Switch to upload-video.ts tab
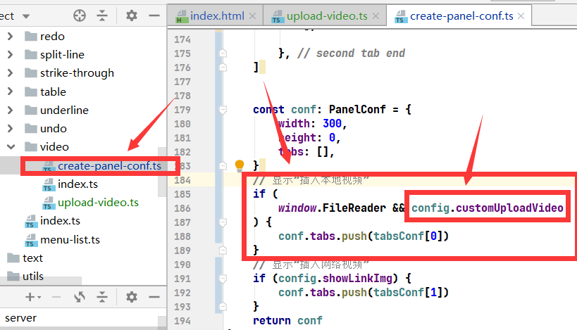 click(x=327, y=15)
